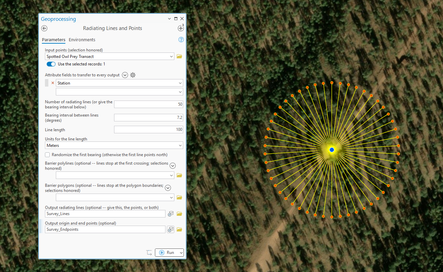Enable Randomize the first bearing checkbox
The height and width of the screenshot is (272, 443).
(47, 155)
